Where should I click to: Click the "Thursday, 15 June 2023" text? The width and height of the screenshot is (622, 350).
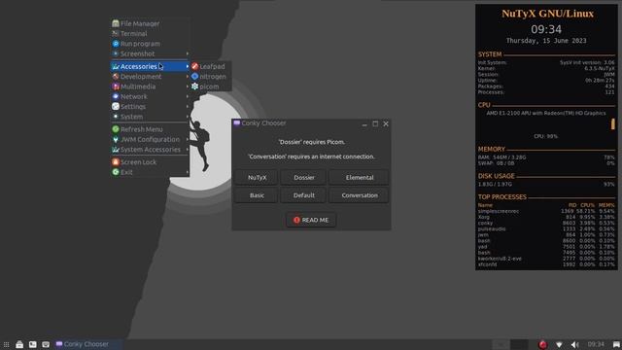pyautogui.click(x=546, y=41)
